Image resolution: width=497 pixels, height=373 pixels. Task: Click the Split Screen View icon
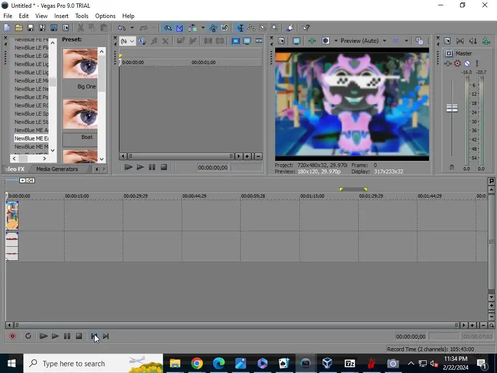tap(326, 41)
